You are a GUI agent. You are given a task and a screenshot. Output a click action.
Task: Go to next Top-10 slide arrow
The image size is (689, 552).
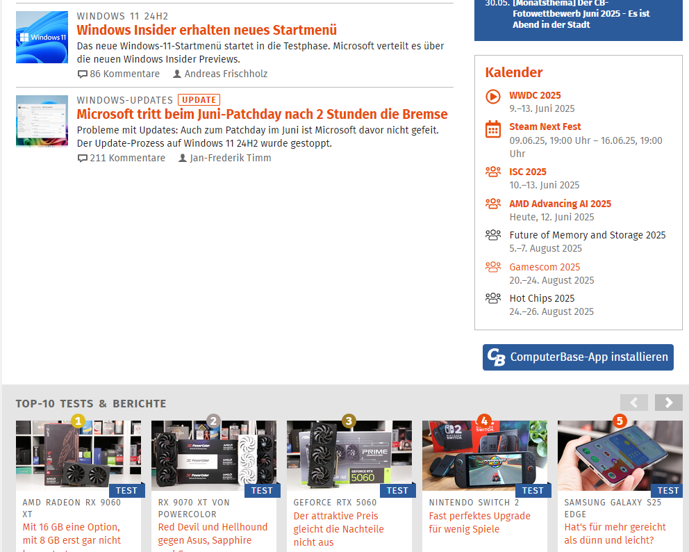tap(668, 403)
